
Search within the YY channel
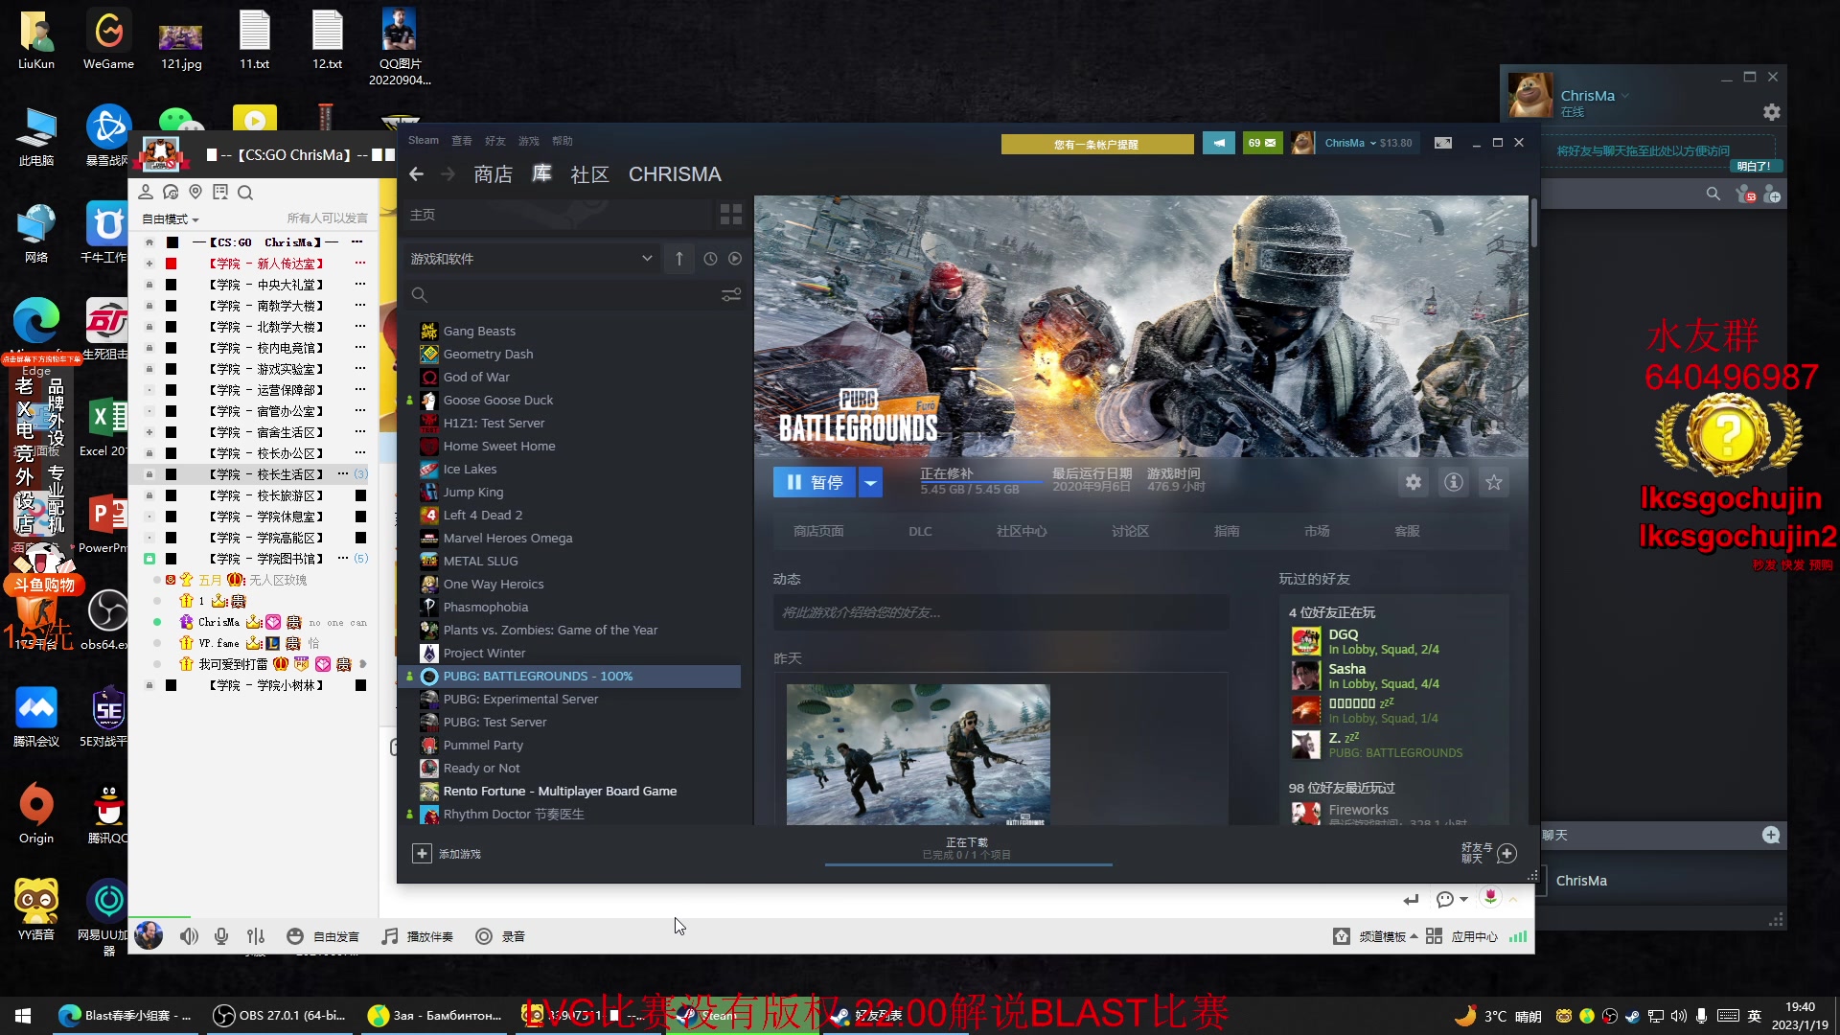[x=245, y=192]
